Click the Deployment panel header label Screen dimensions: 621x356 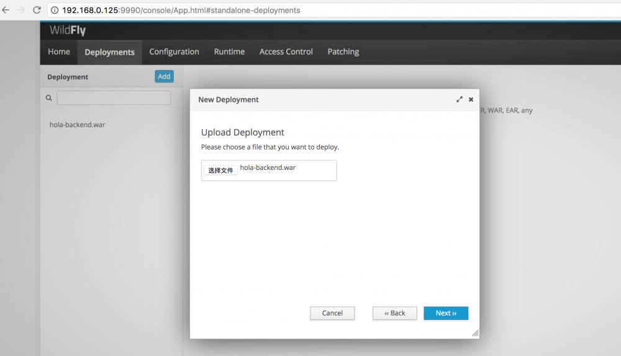(x=68, y=77)
